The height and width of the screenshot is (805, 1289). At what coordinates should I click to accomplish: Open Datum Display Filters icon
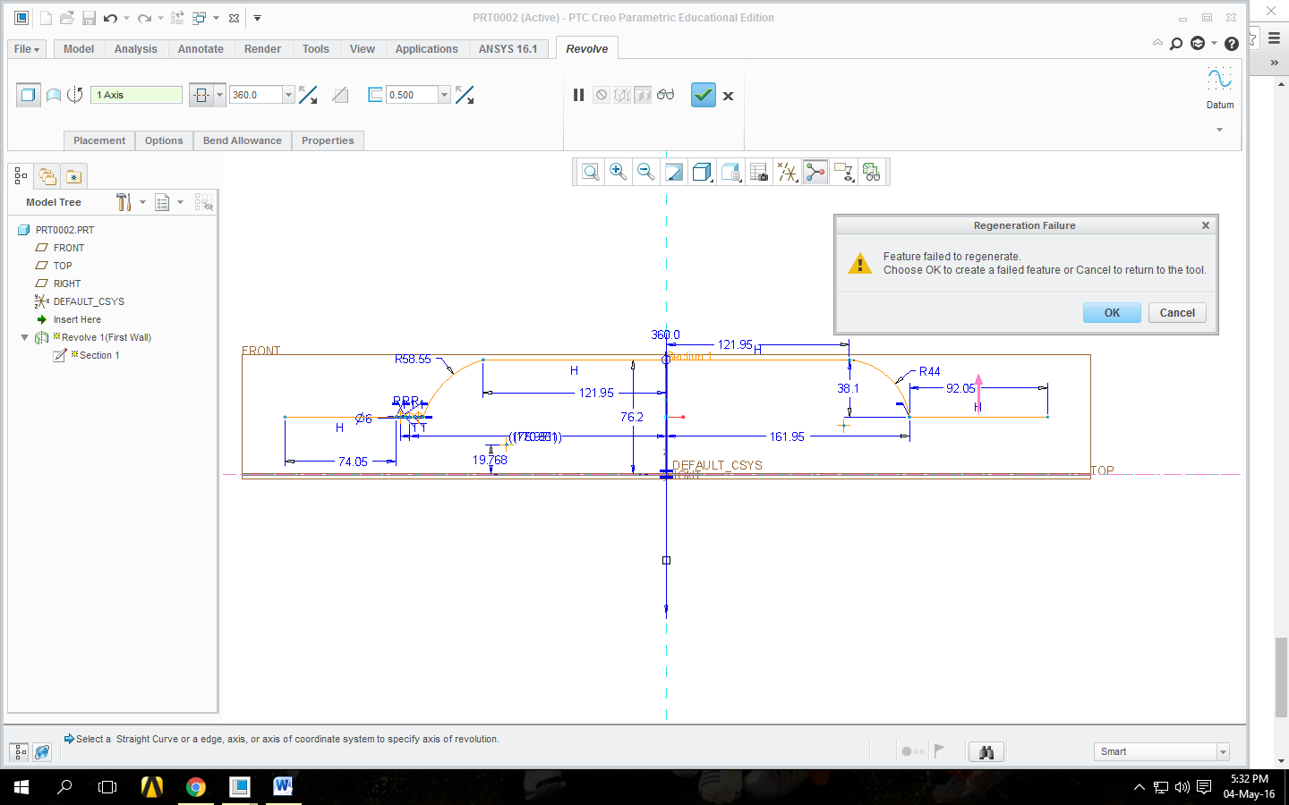[x=788, y=172]
